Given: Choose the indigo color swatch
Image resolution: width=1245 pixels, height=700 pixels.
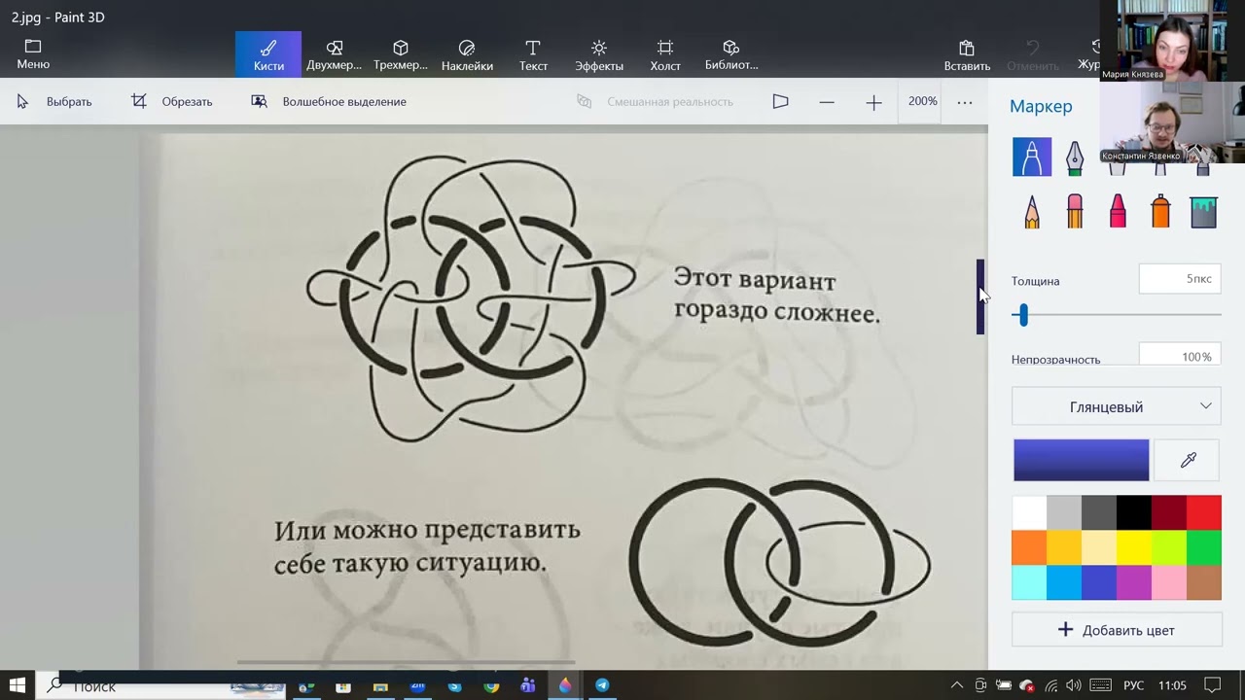Looking at the screenshot, I should [1099, 582].
